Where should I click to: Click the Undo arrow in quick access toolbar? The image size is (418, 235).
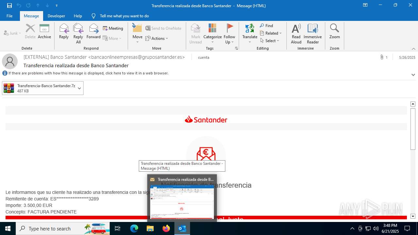(x=19, y=5)
